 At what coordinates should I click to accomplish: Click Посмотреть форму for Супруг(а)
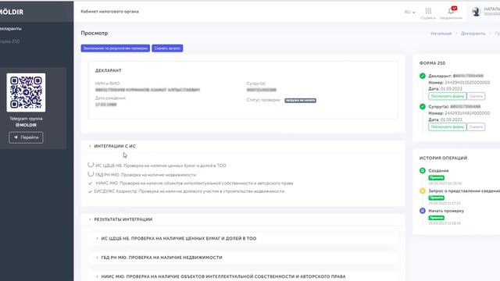(448, 126)
